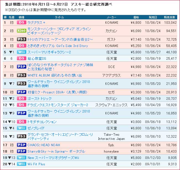Select the maker name honeybee

(x=111, y=151)
